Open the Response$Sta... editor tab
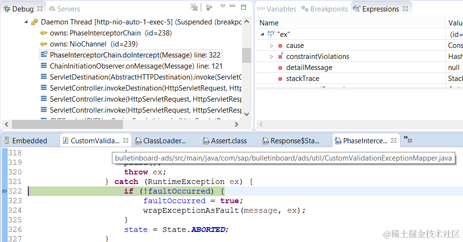The image size is (463, 242). coord(291,140)
